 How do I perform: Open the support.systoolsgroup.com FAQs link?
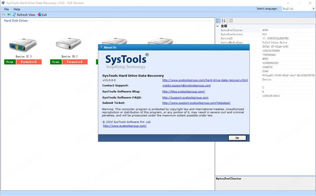coord(185,97)
